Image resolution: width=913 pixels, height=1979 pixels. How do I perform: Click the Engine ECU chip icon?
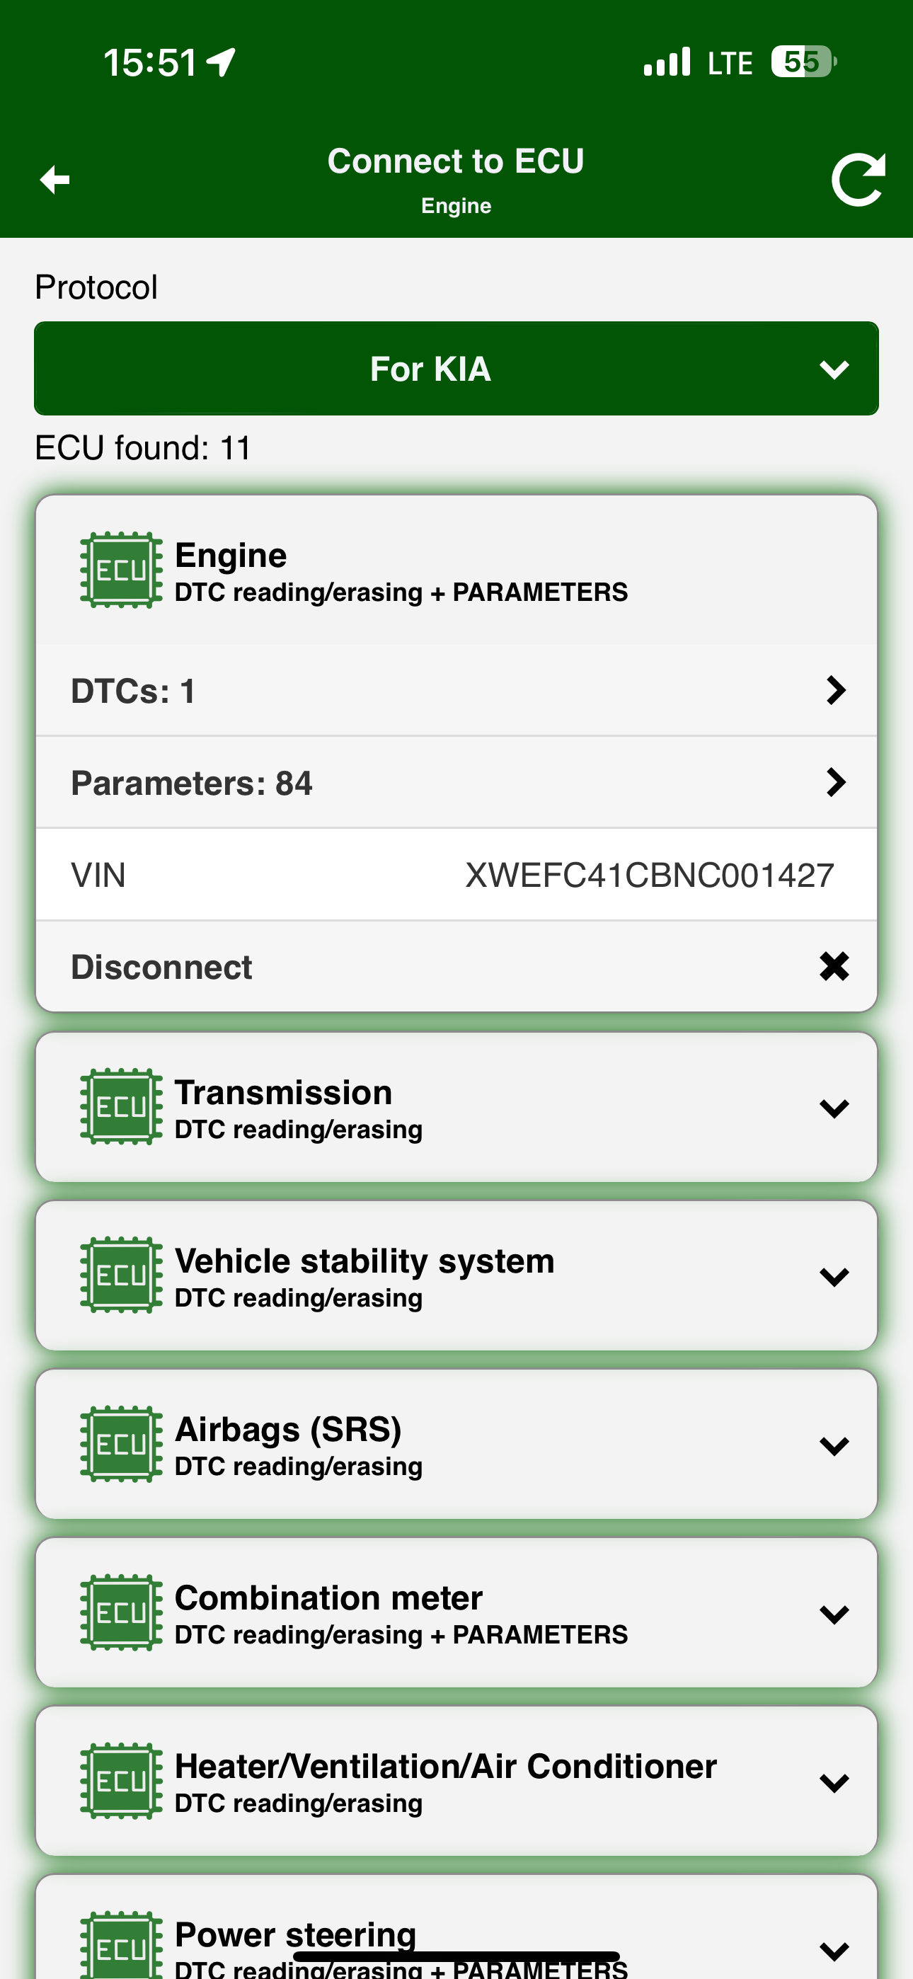coord(122,570)
